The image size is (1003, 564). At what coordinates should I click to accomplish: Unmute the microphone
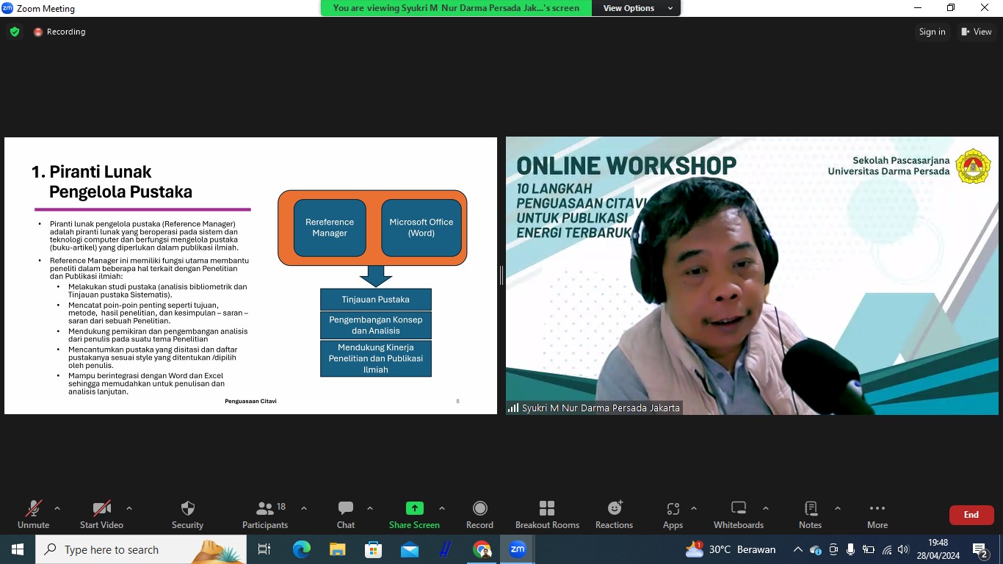tap(33, 514)
